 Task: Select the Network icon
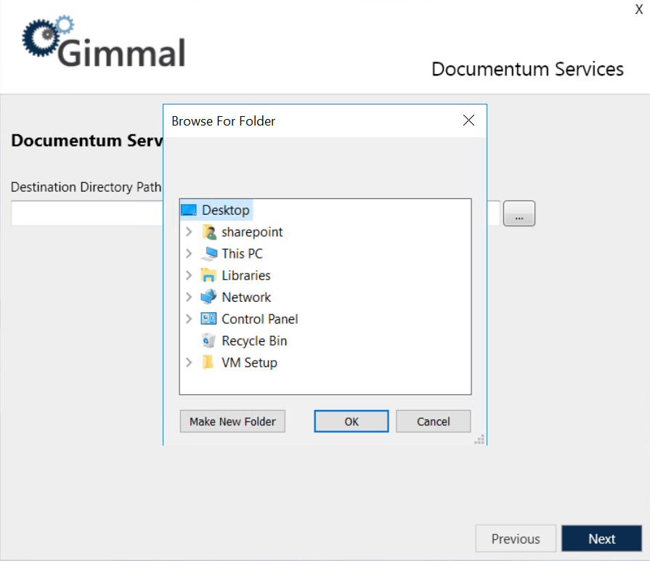[208, 297]
